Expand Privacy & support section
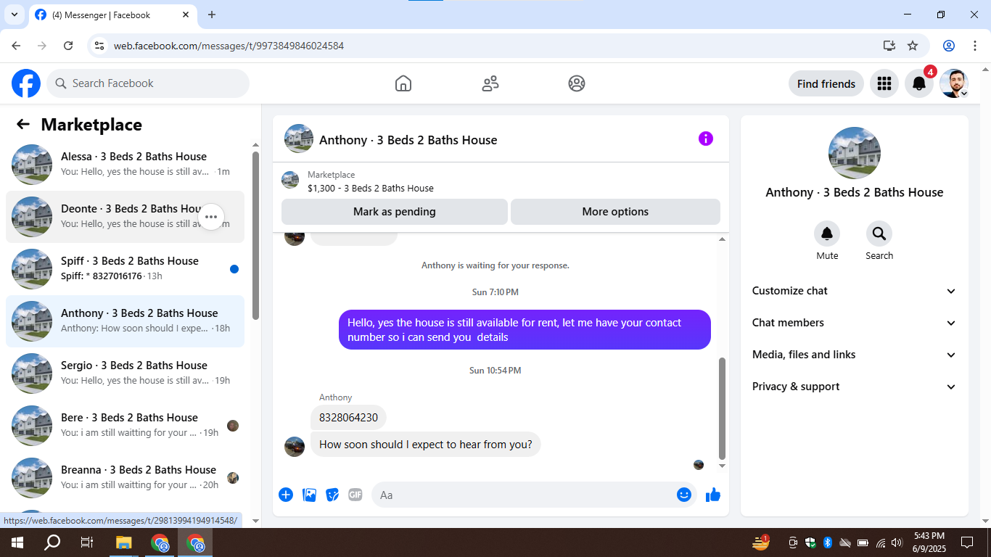Viewport: 991px width, 557px height. click(855, 387)
